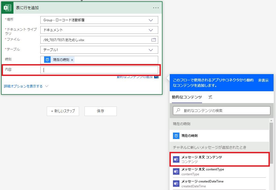Remove the 現在の時刻 token with x
The height and width of the screenshot is (190, 276).
[72, 60]
